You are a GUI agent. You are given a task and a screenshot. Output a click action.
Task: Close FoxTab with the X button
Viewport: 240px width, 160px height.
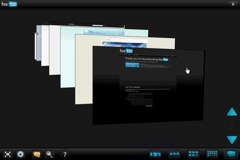233,4
